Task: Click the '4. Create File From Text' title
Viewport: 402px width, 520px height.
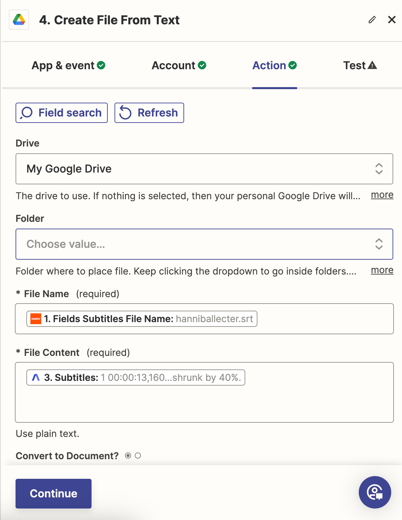Action: (109, 20)
